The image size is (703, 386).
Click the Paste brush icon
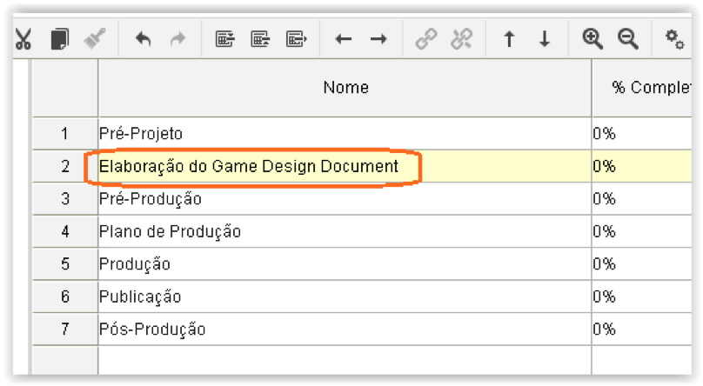[x=95, y=39]
